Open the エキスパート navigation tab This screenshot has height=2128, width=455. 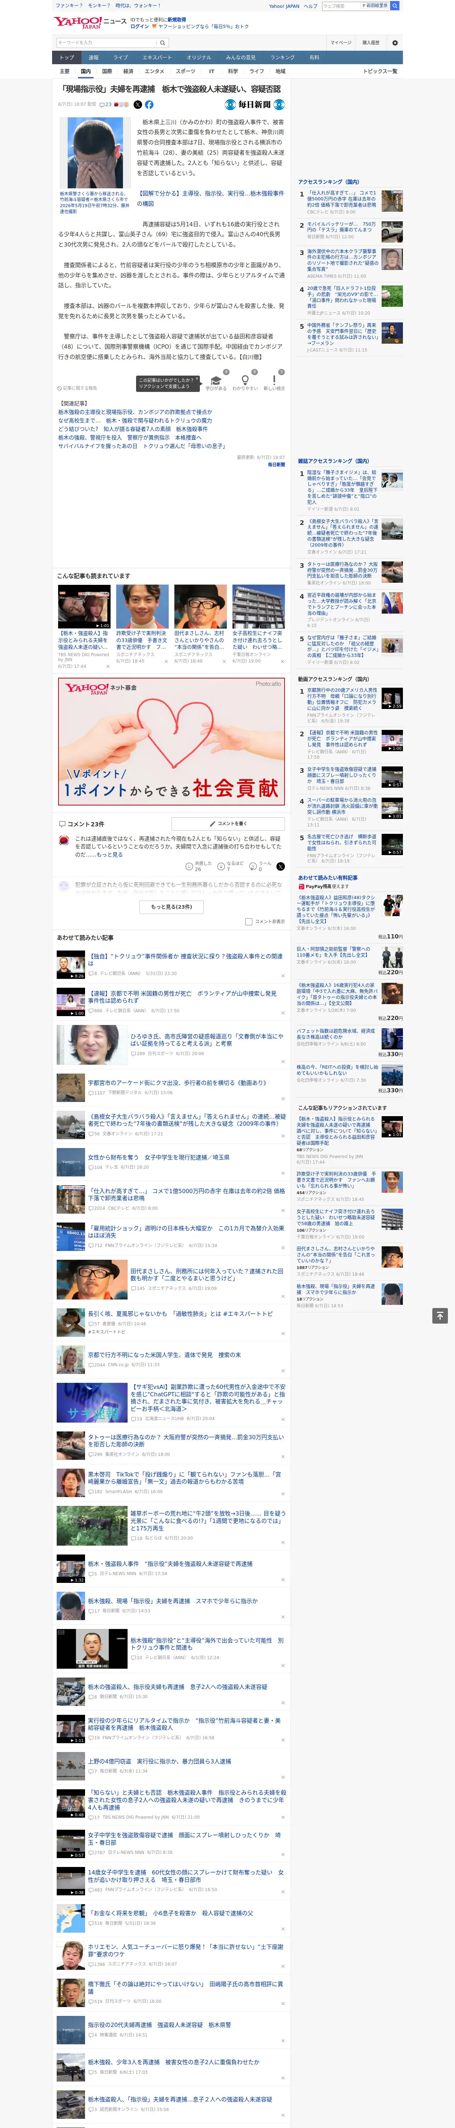point(157,57)
